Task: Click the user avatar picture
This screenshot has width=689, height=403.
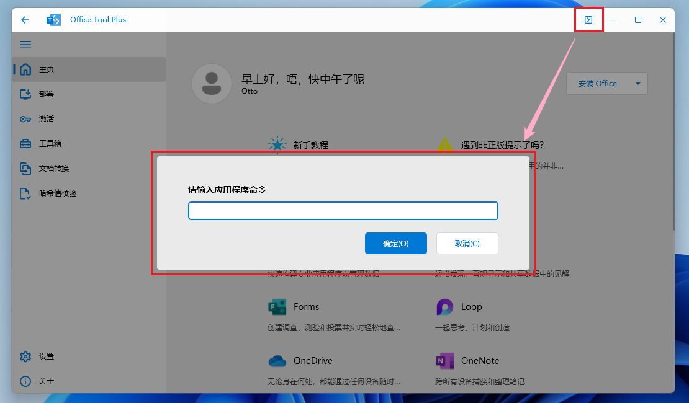Action: (x=212, y=84)
